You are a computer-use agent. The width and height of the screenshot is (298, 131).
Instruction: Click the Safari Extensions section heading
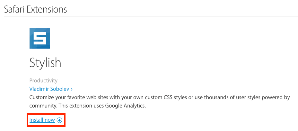[x=35, y=9]
